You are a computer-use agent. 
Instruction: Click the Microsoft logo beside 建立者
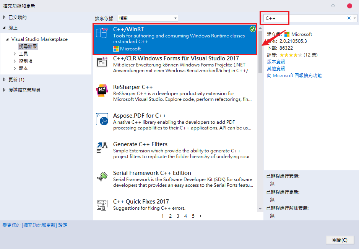click(x=287, y=34)
